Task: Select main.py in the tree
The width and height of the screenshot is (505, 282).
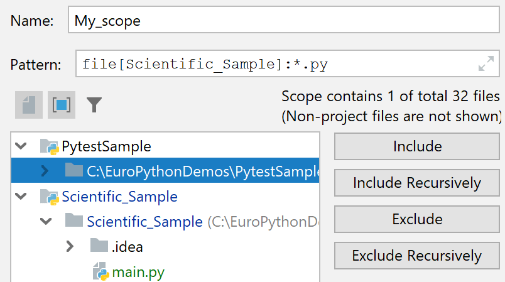Action: [138, 273]
